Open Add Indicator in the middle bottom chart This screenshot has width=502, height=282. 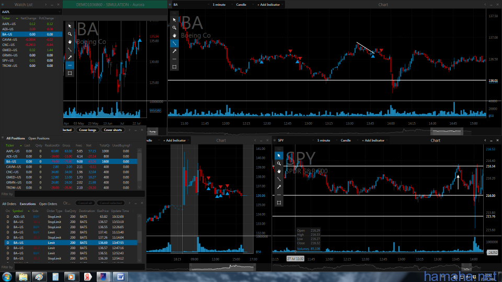click(x=176, y=140)
